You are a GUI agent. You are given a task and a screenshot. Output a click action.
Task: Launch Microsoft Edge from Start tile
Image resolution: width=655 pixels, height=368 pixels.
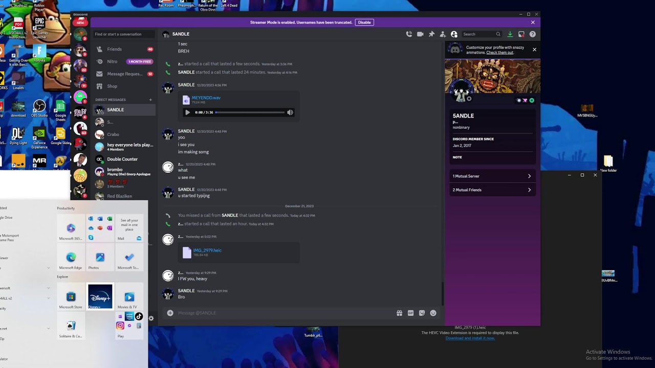[71, 258]
